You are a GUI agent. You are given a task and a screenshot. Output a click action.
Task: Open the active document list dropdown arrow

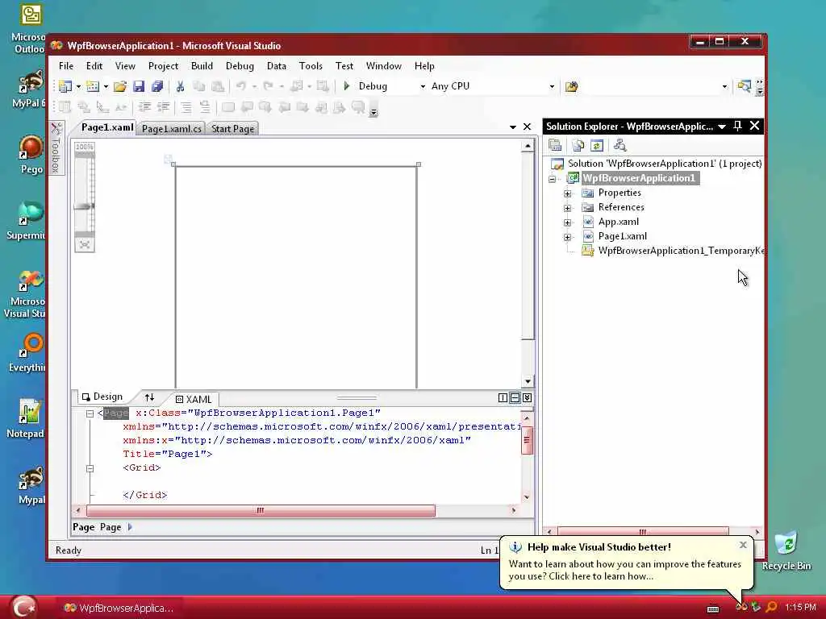512,127
